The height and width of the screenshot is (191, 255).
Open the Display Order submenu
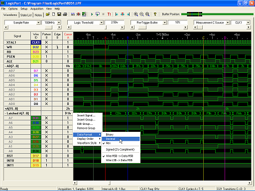pos(88,139)
